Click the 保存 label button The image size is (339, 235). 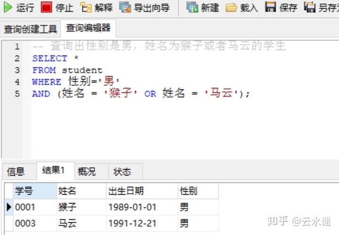(289, 8)
